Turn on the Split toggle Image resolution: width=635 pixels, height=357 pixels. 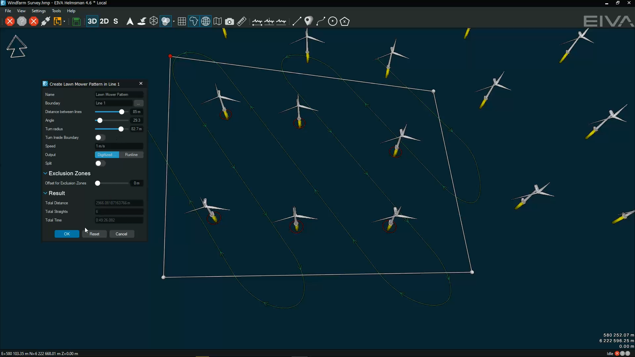100,163
